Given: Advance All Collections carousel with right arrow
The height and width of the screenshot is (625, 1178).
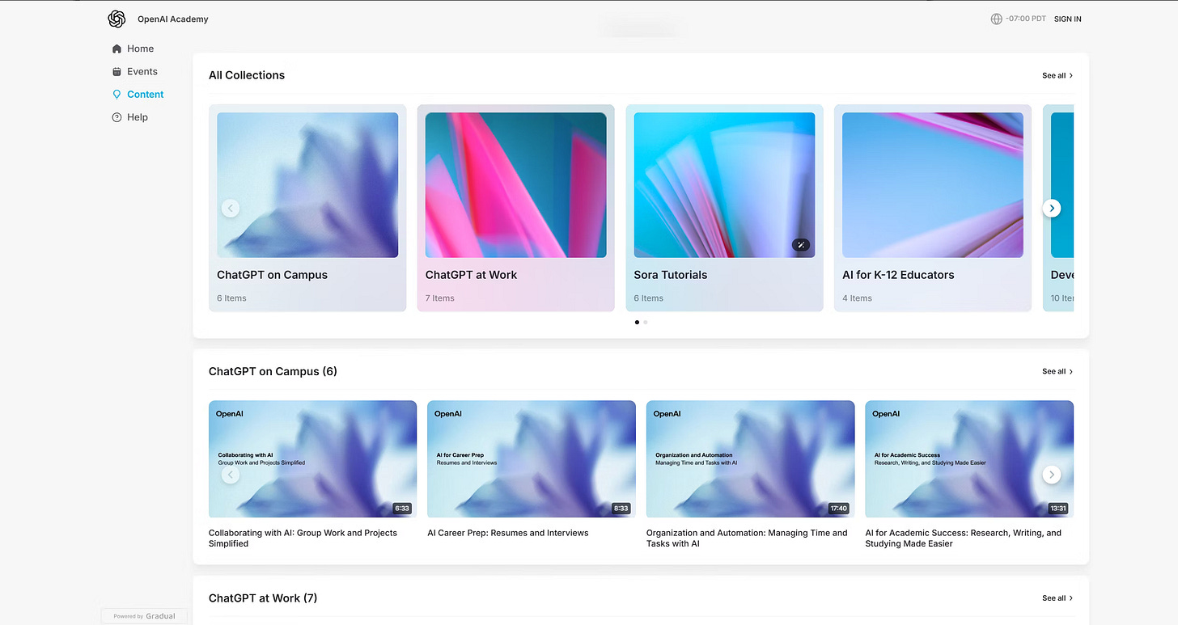Looking at the screenshot, I should tap(1052, 208).
